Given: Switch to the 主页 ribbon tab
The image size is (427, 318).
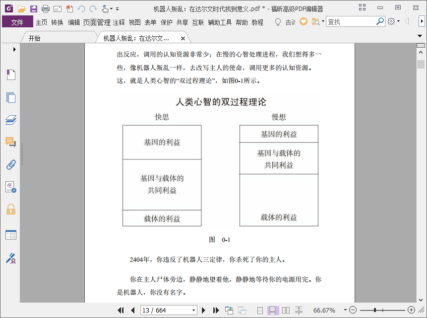Looking at the screenshot, I should click(x=41, y=22).
